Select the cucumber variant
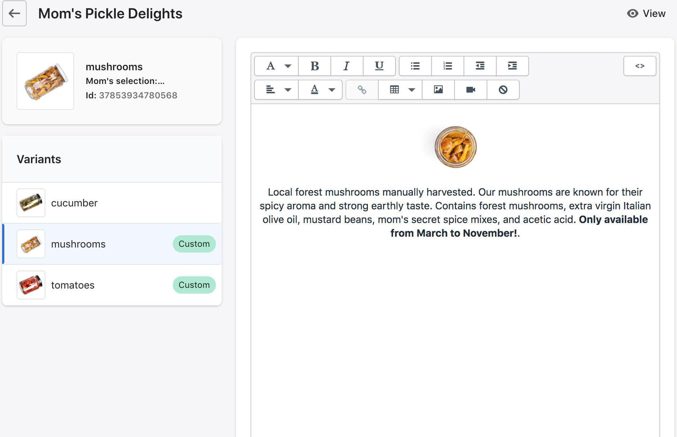The height and width of the screenshot is (437, 677). pos(112,203)
